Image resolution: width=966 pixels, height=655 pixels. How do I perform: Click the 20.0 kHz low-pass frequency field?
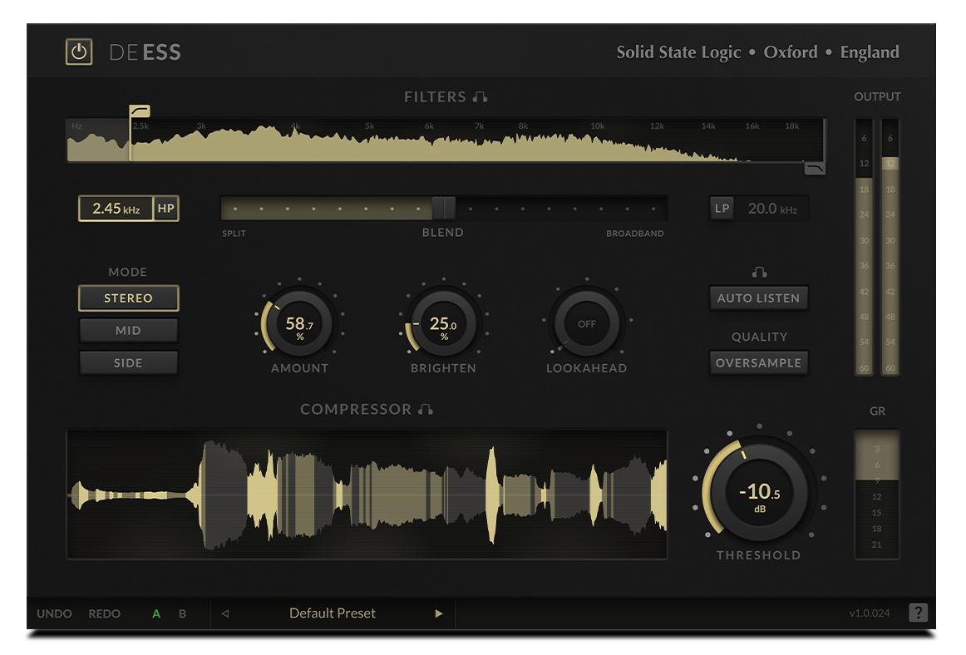[772, 209]
